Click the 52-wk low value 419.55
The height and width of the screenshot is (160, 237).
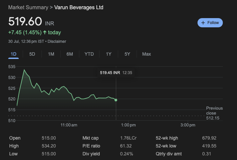(209, 146)
